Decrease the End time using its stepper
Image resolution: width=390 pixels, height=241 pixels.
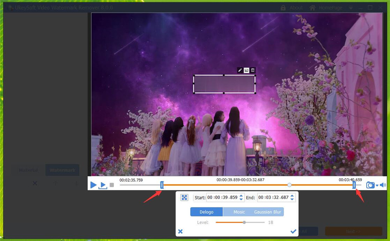[x=292, y=199]
